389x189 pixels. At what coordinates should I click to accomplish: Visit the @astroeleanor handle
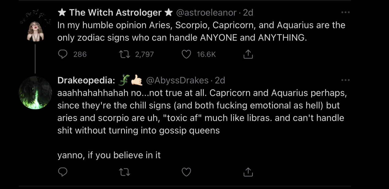(x=206, y=13)
